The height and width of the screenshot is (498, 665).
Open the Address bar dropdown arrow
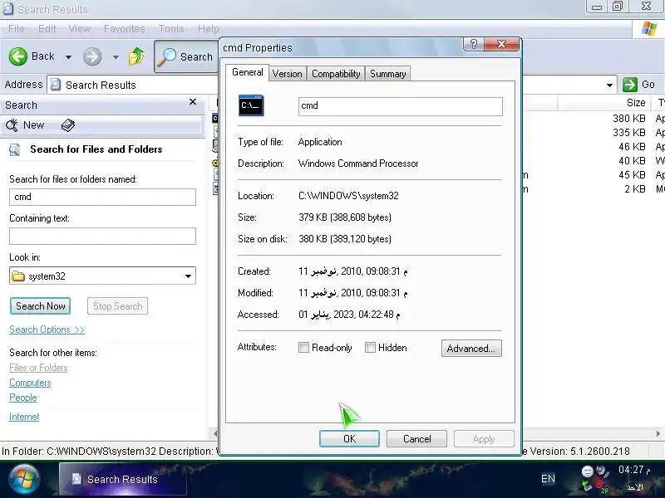609,85
